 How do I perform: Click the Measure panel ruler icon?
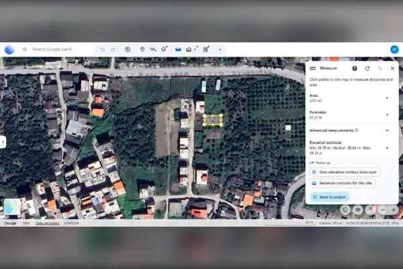313,69
